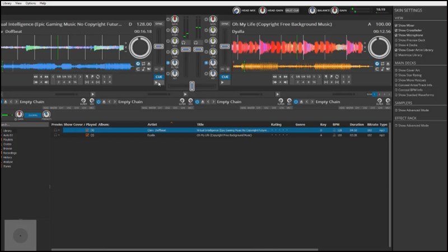Viewport: 448px width, 252px height.
Task: Toggle repeat icon on the right deck
Action: (x=382, y=63)
